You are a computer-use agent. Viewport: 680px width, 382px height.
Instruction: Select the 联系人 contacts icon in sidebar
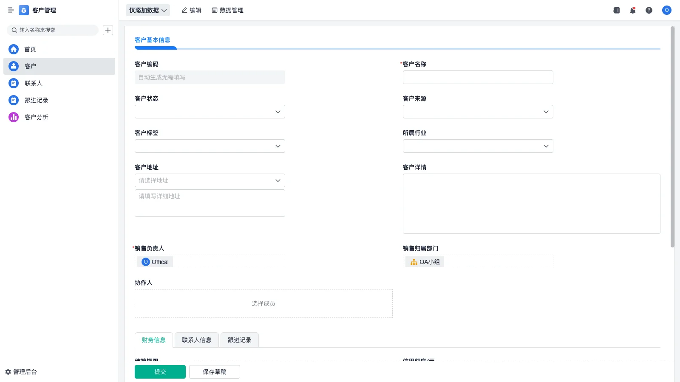pos(13,83)
